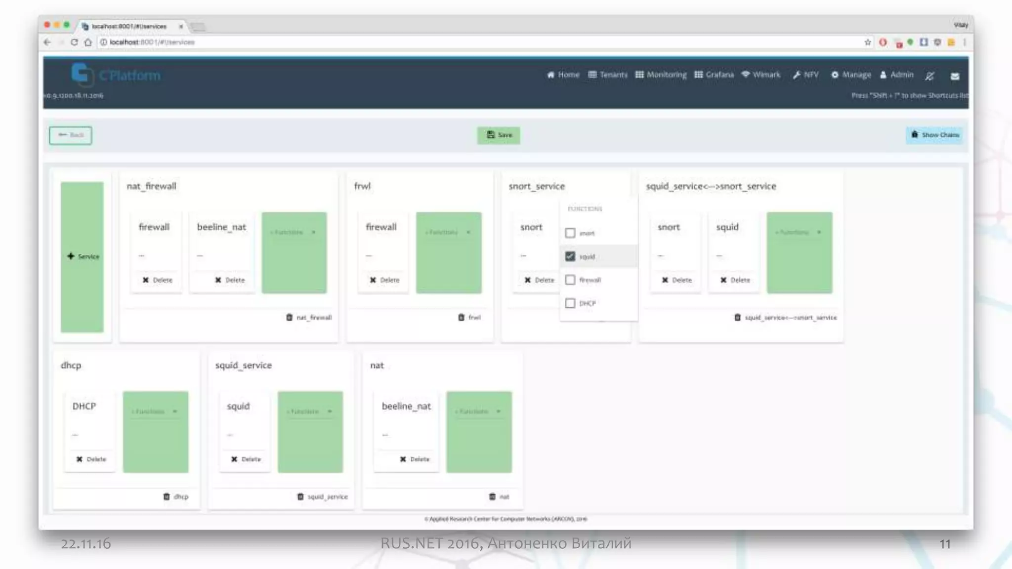1012x569 pixels.
Task: Click trash icon for squid_service
Action: (x=300, y=496)
